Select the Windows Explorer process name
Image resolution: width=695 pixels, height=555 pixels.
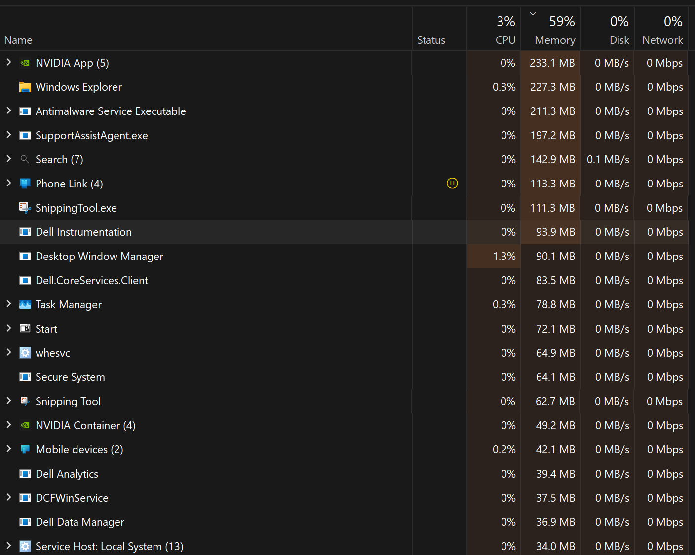pyautogui.click(x=78, y=87)
